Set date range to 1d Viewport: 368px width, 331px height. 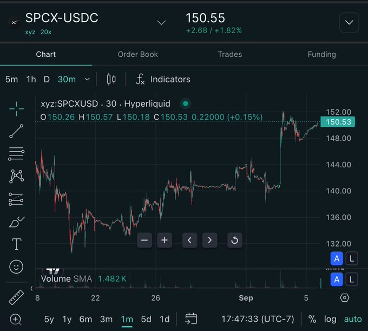[x=165, y=319]
